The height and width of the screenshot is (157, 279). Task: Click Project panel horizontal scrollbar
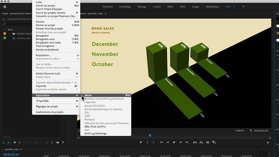tap(7, 137)
